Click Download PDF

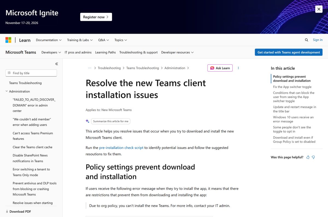coord(18,212)
